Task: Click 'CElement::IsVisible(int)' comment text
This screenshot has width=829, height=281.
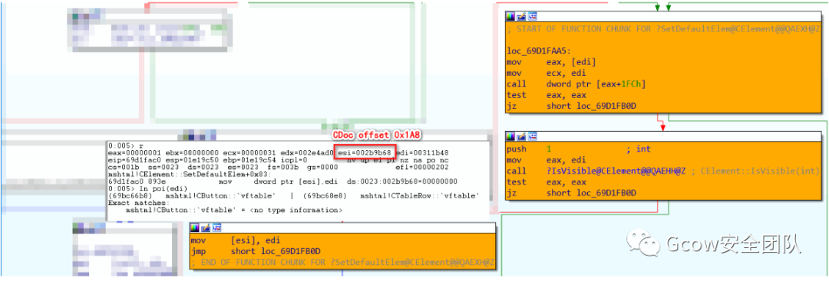Action: (x=760, y=171)
